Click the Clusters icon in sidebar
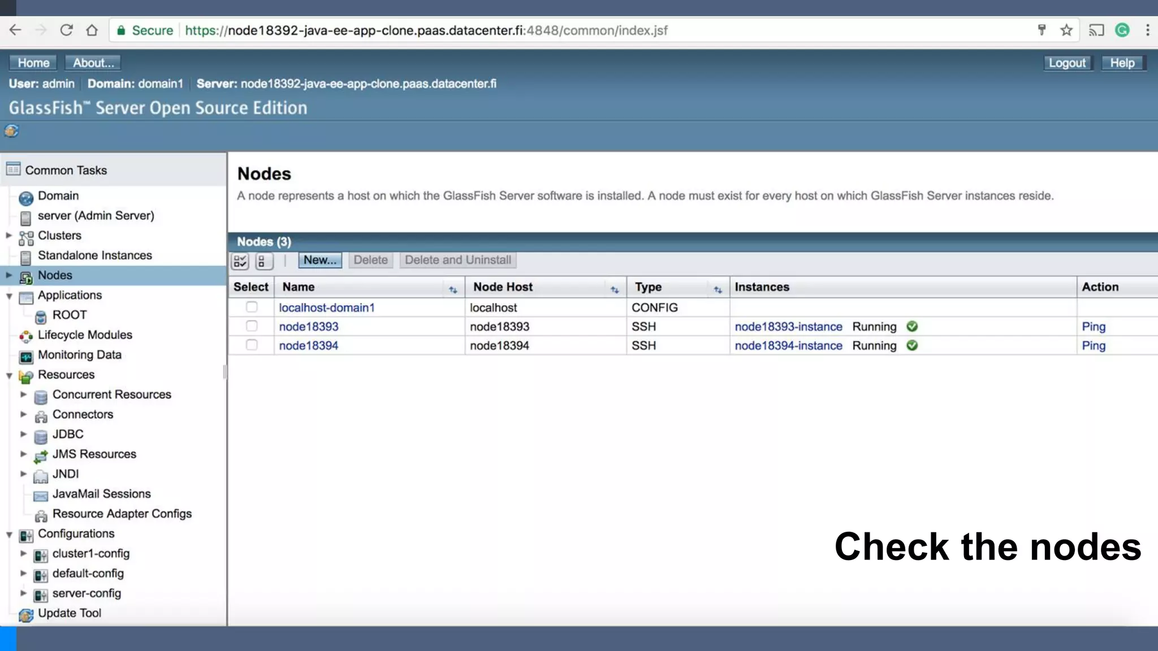The width and height of the screenshot is (1158, 651). coord(26,237)
